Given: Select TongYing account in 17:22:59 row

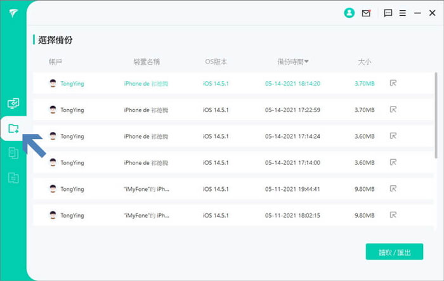Looking at the screenshot, I should 72,110.
